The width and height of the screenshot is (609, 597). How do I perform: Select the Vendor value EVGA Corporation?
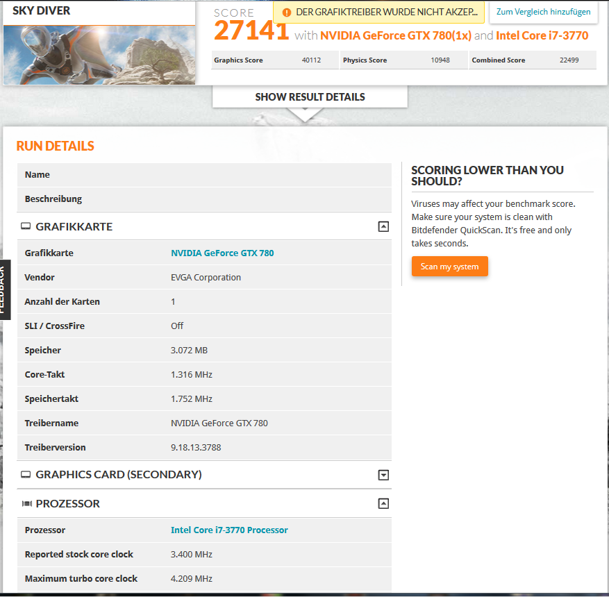point(206,278)
